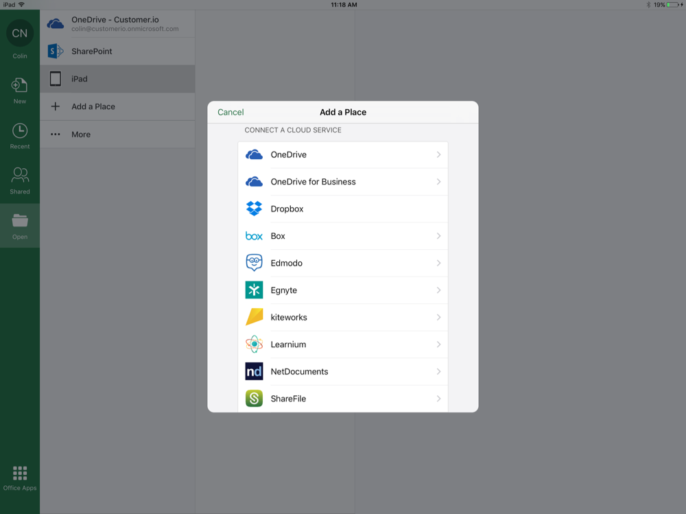
Task: Tap the Dropbox logo icon
Action: point(254,209)
